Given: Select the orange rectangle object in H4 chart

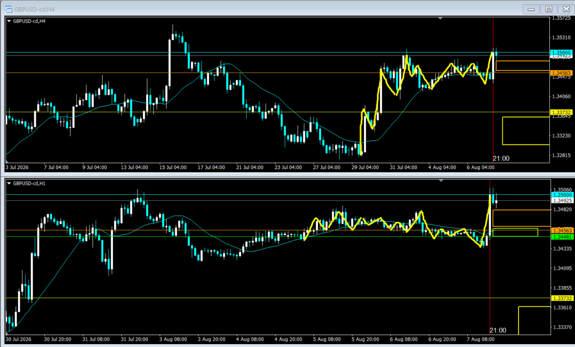Looking at the screenshot, I should tap(523, 66).
